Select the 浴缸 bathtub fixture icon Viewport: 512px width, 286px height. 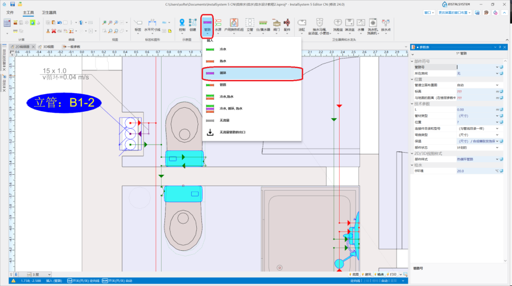[x=302, y=25]
